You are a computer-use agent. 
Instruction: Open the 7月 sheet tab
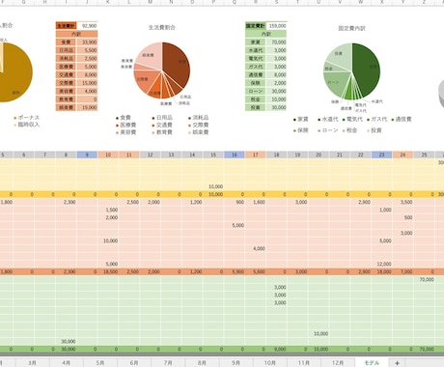tap(168, 363)
